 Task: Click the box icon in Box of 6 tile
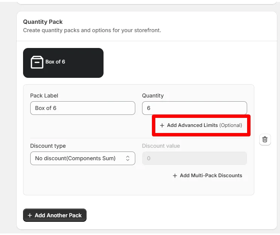[x=37, y=62]
